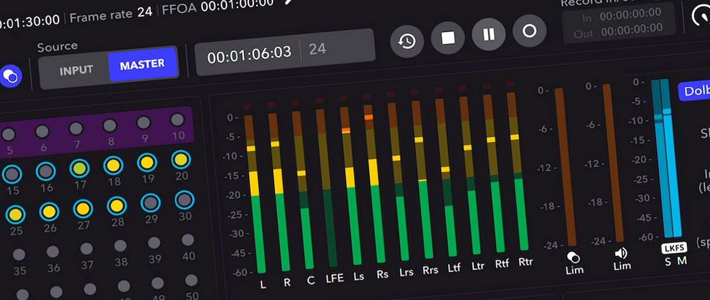The image size is (710, 300).
Task: Click the 00:01:06:03 timecode field
Action: point(249,54)
